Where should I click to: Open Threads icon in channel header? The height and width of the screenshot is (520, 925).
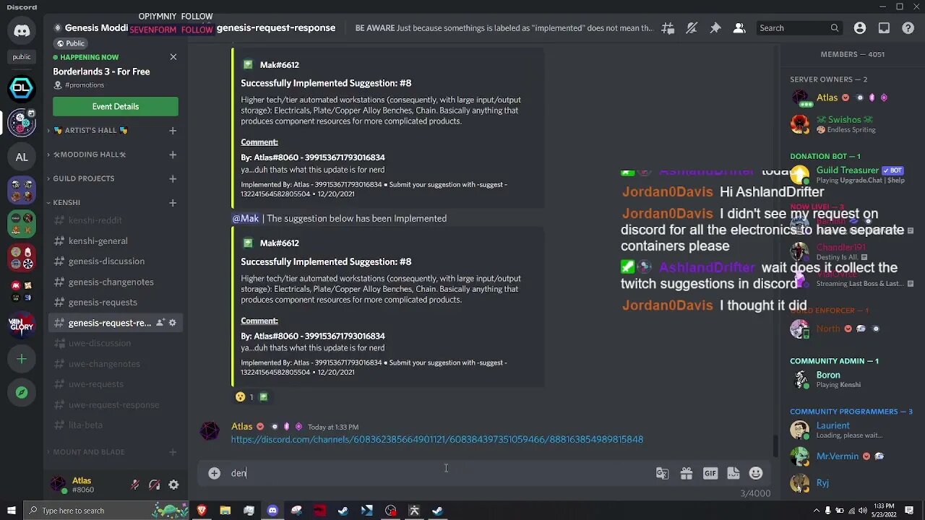pos(668,28)
